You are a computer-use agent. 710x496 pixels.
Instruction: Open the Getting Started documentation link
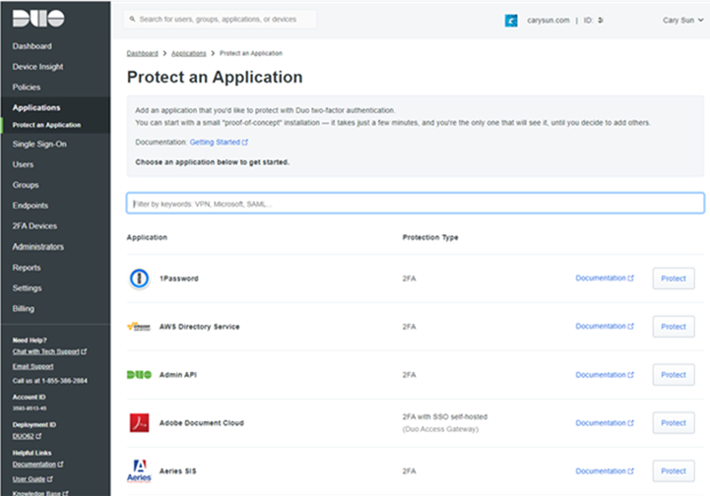tap(219, 142)
